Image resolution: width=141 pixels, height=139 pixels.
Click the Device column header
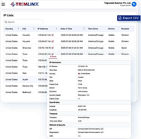111,29
